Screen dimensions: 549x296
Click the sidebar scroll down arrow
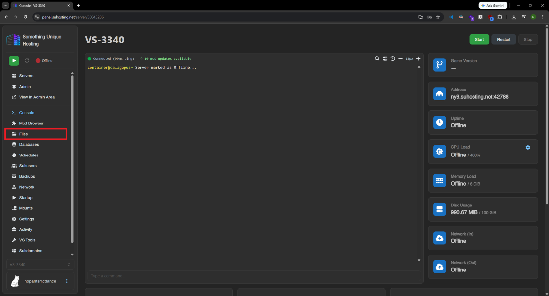[72, 255]
